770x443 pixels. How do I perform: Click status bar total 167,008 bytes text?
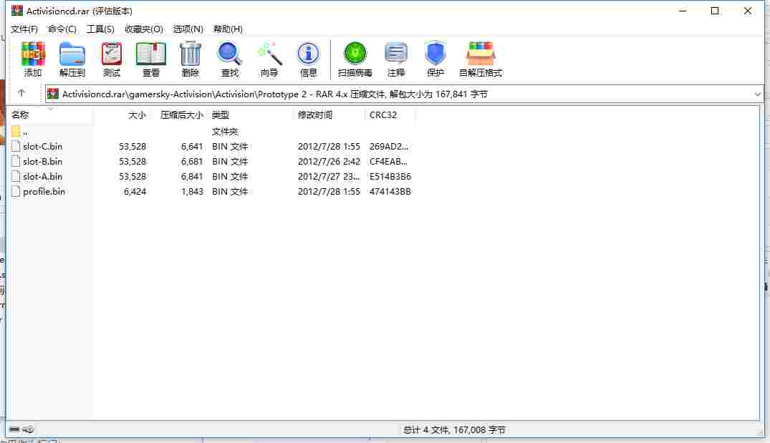coord(454,429)
